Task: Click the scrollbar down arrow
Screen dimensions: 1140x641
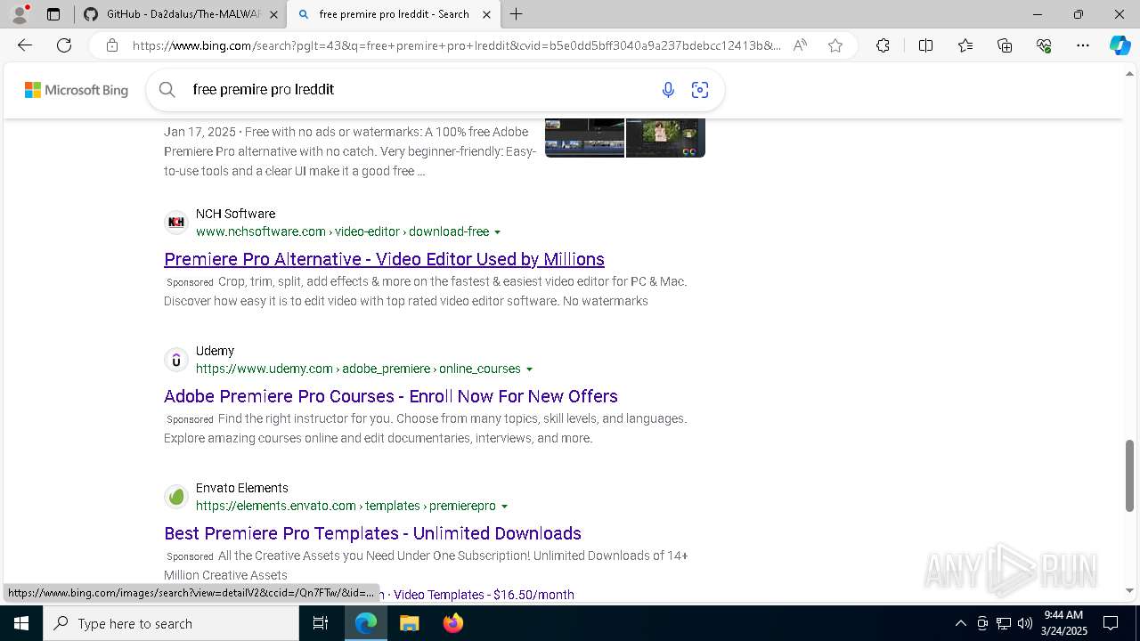Action: [x=1130, y=590]
